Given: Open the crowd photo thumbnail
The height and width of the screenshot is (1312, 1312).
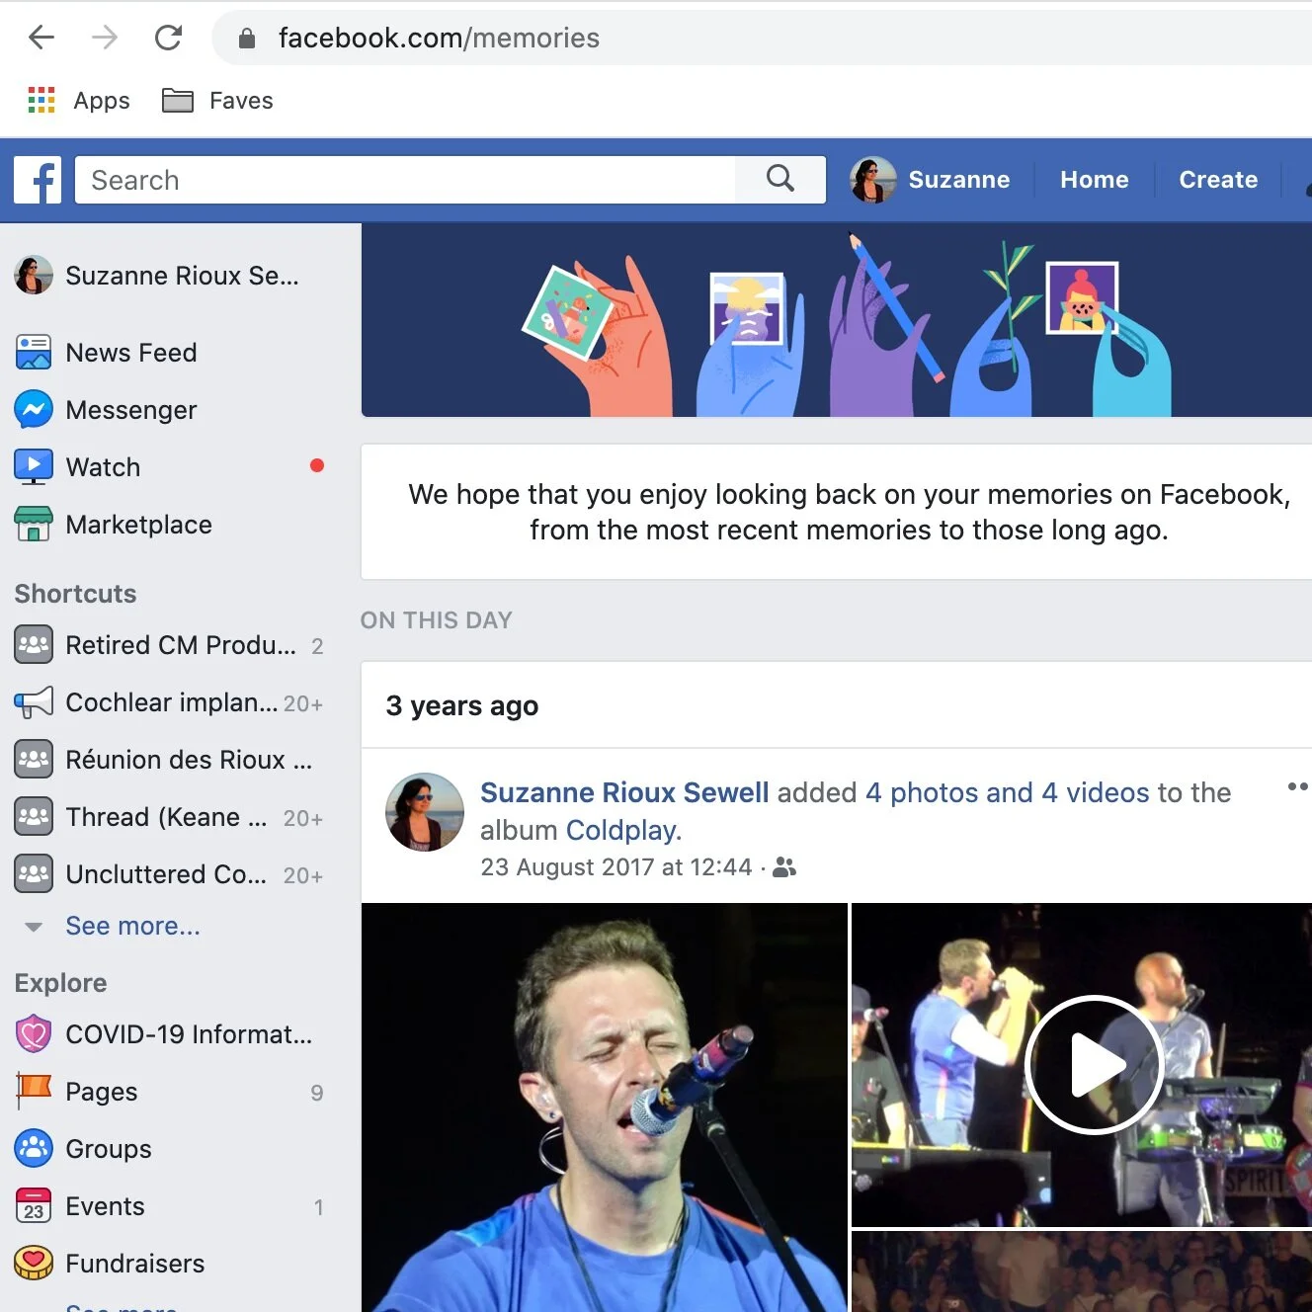Looking at the screenshot, I should click(1082, 1271).
